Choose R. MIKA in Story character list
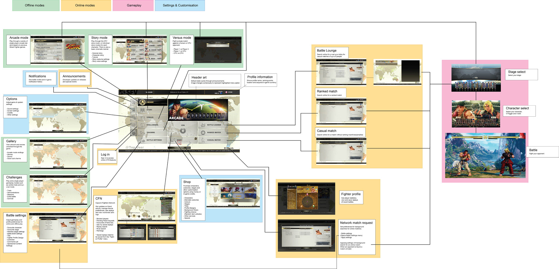 [153, 59]
